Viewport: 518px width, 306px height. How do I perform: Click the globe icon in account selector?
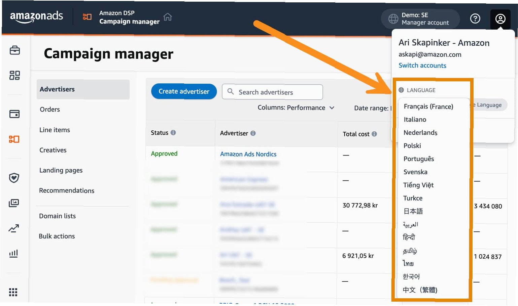coord(393,19)
